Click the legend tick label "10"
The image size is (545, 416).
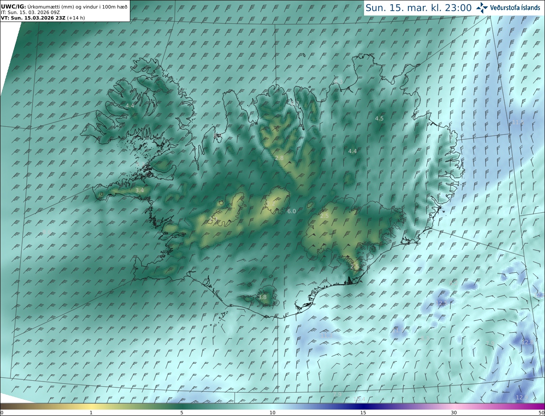(x=272, y=413)
